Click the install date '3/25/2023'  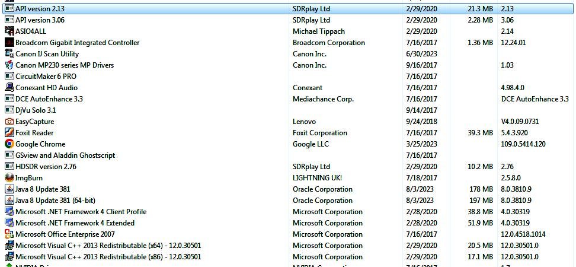point(422,144)
